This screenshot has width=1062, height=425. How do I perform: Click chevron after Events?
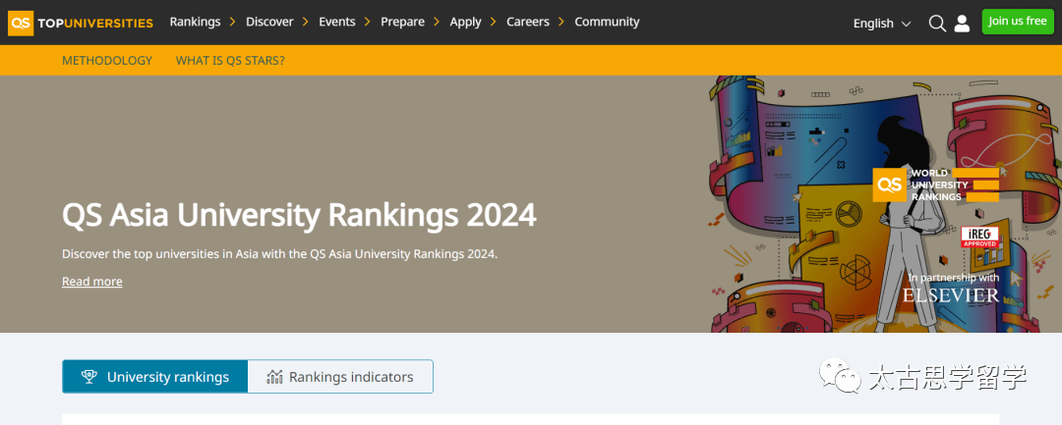pos(367,22)
